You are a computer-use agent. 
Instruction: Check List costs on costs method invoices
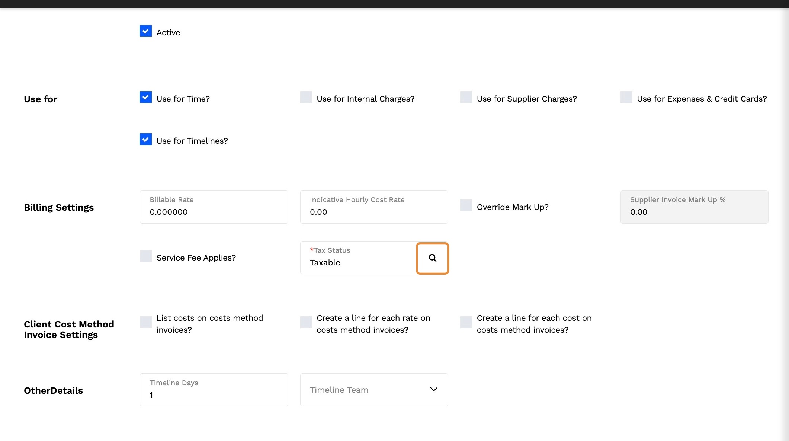[146, 322]
